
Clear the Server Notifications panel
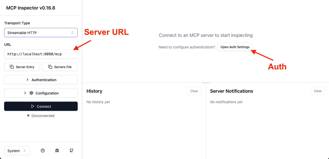(318, 91)
